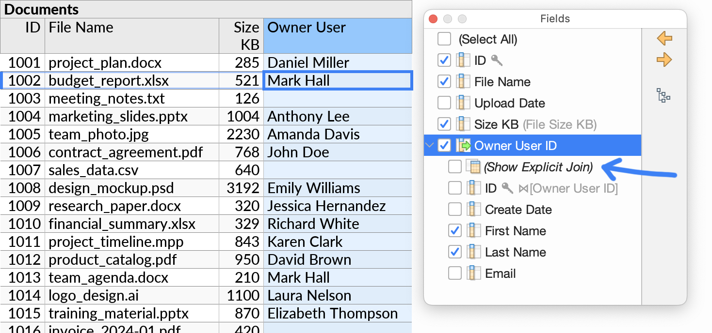Collapse the Owner User ID field group
712x333 pixels.
[429, 145]
